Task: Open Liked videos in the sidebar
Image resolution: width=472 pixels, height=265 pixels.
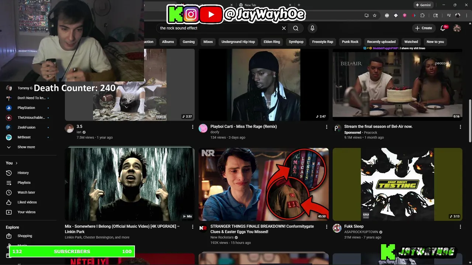Action: 28,202
